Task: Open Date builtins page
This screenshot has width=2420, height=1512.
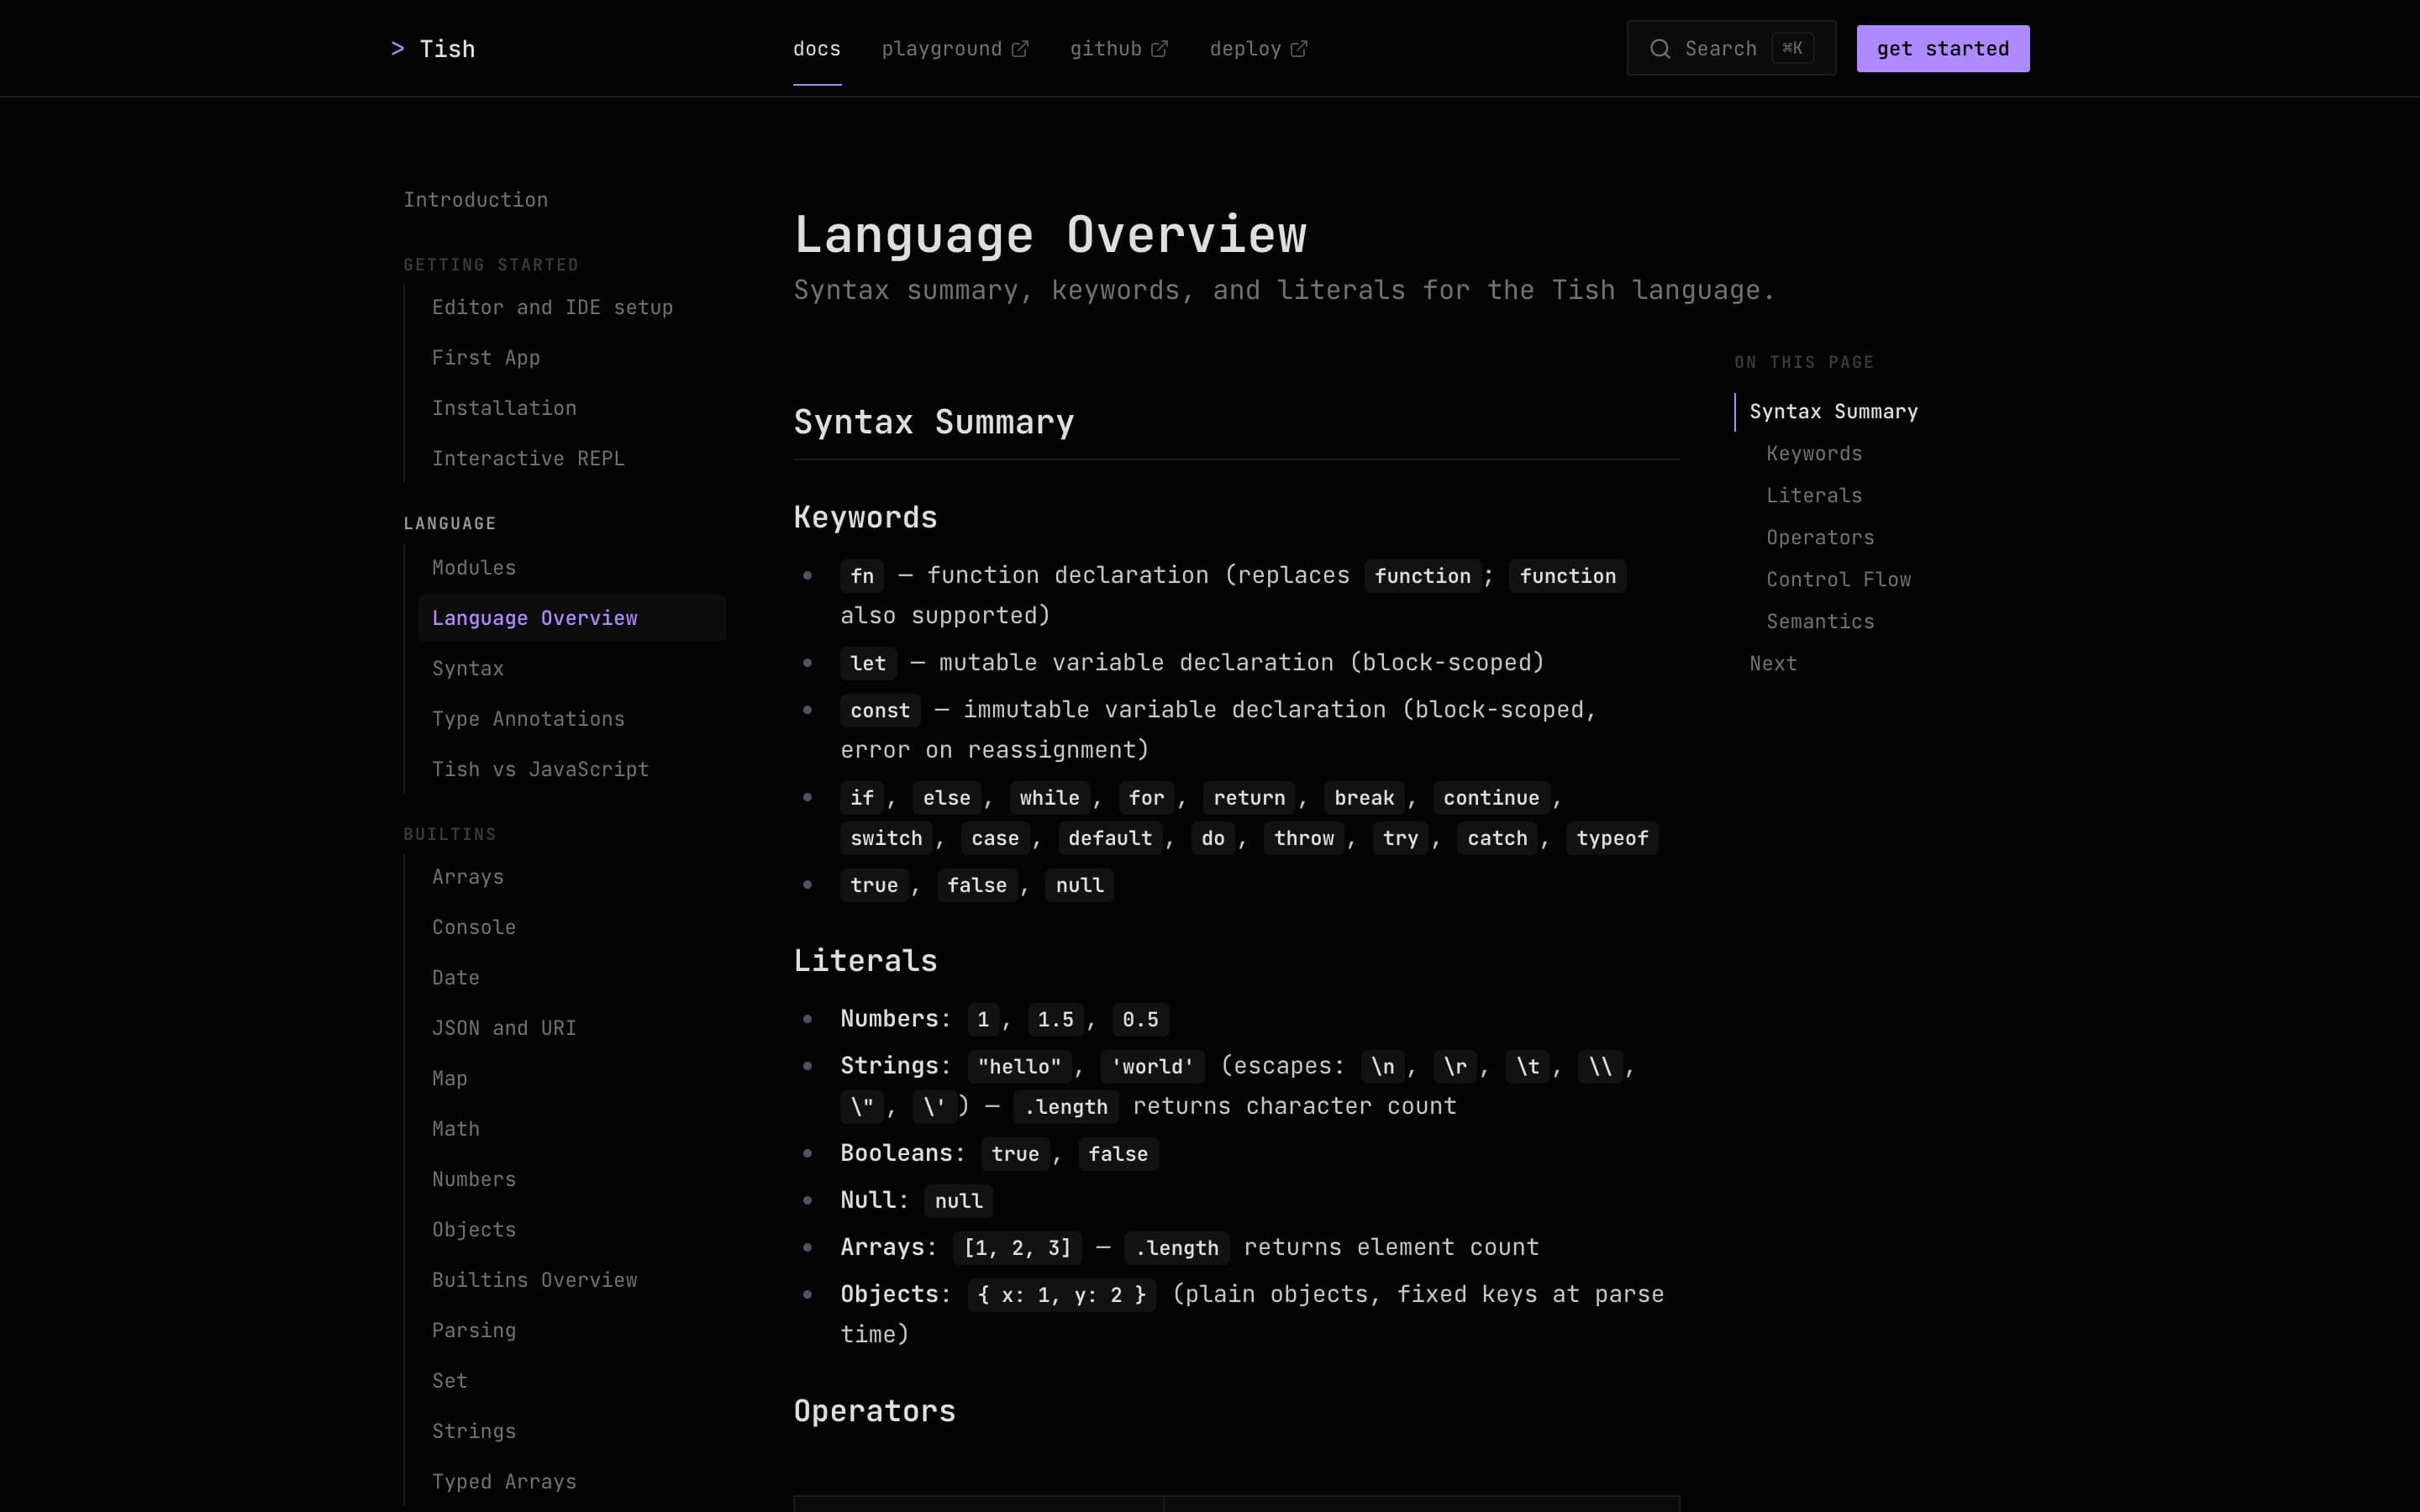Action: point(456,978)
